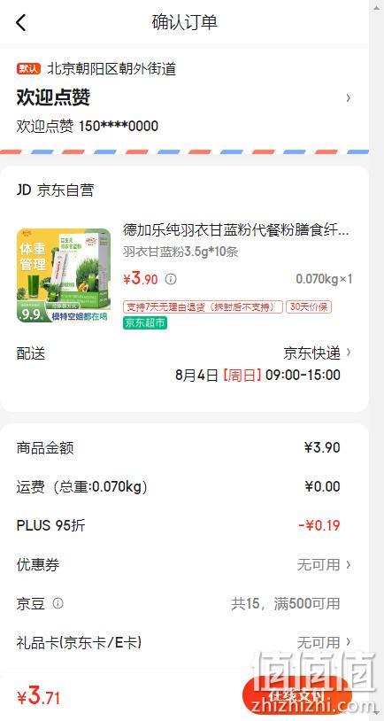
Task: Tap the PLUS 95折 discount row
Action: click(x=184, y=525)
